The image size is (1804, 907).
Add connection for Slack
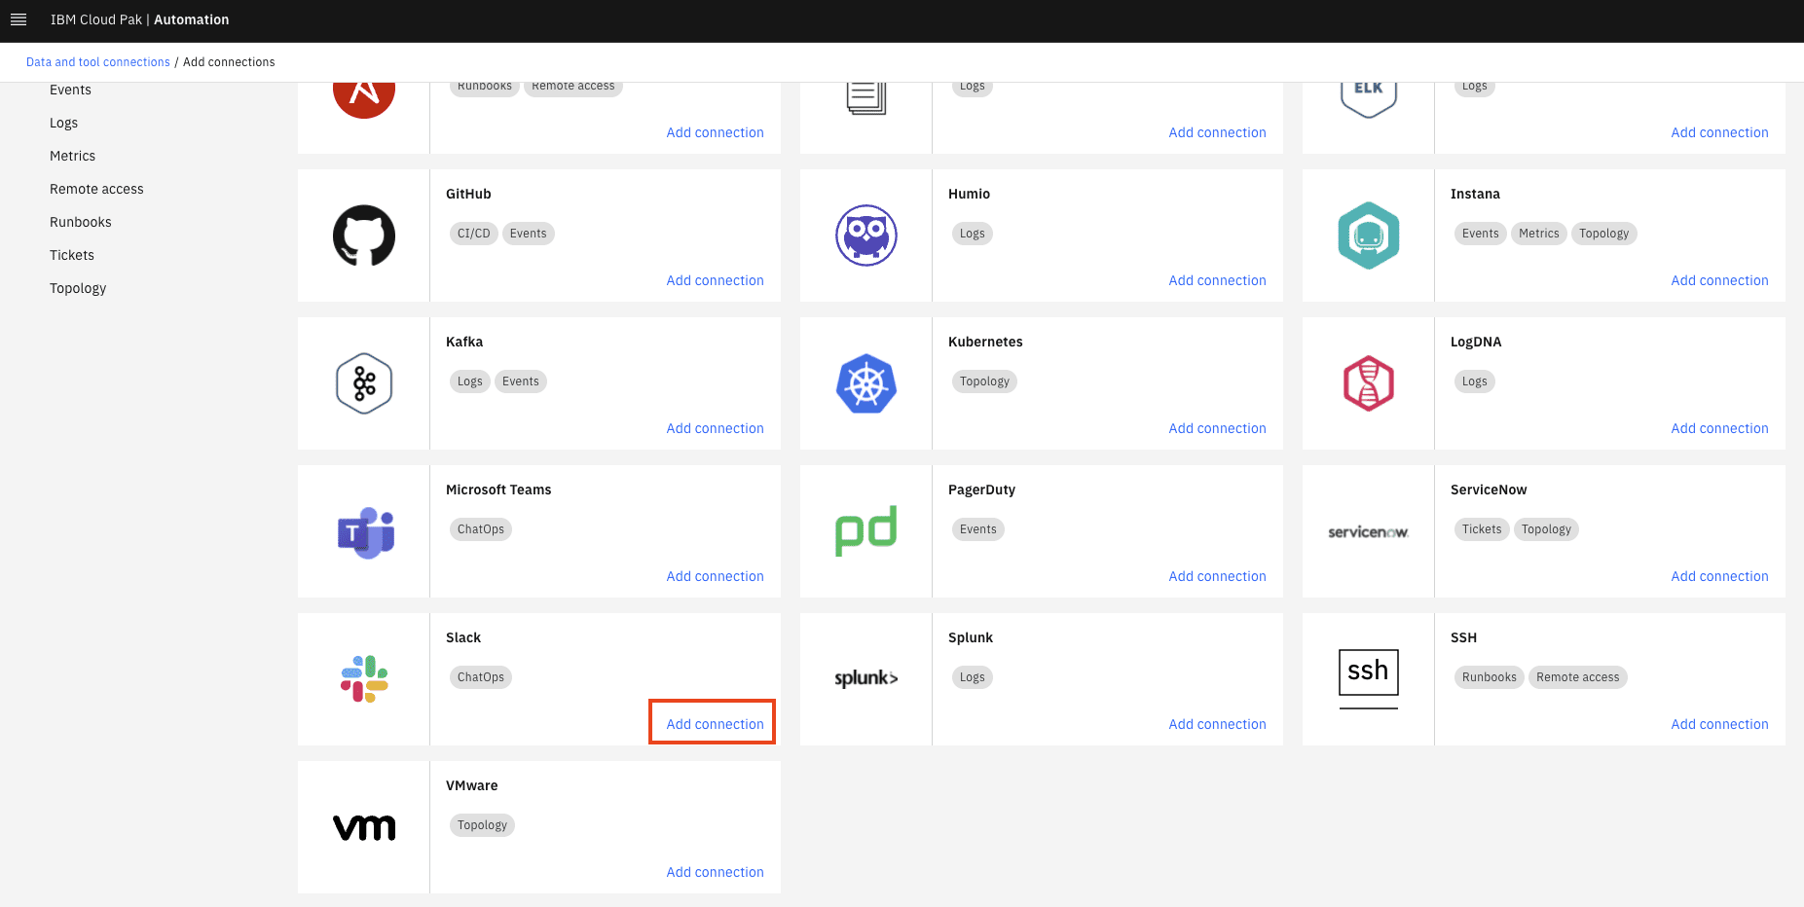pyautogui.click(x=716, y=724)
